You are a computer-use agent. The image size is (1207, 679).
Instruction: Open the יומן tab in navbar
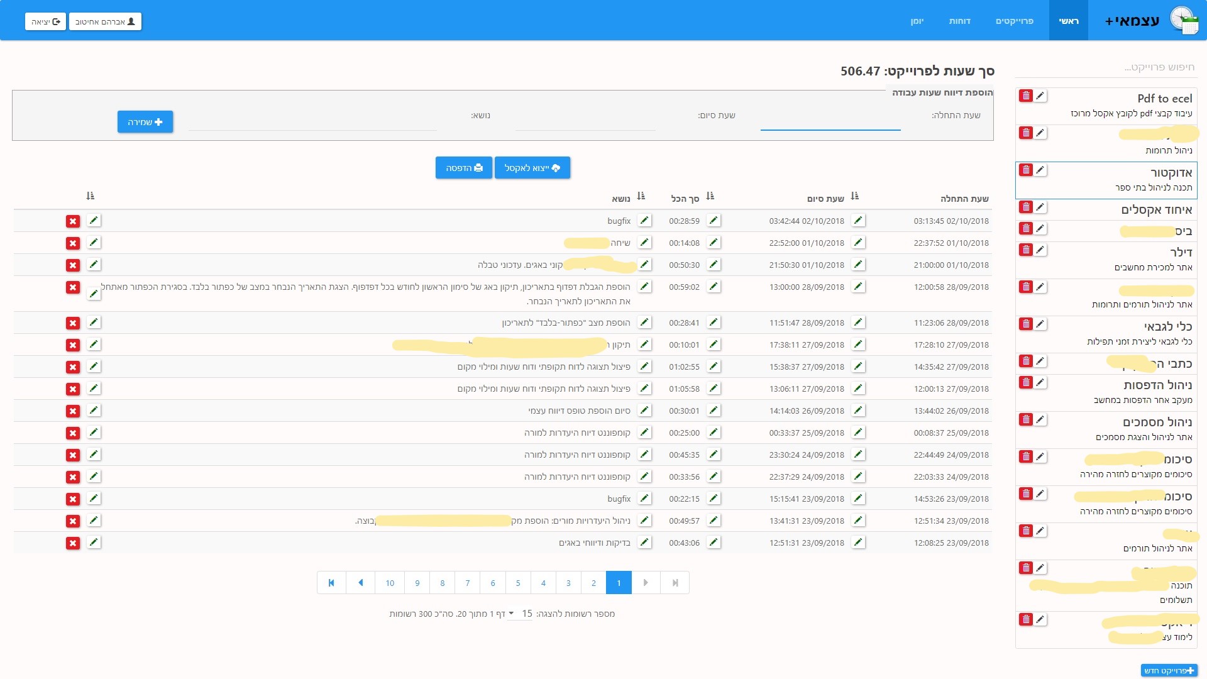917,21
